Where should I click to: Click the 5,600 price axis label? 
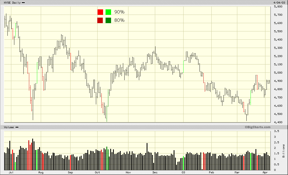pyautogui.click(x=278, y=23)
